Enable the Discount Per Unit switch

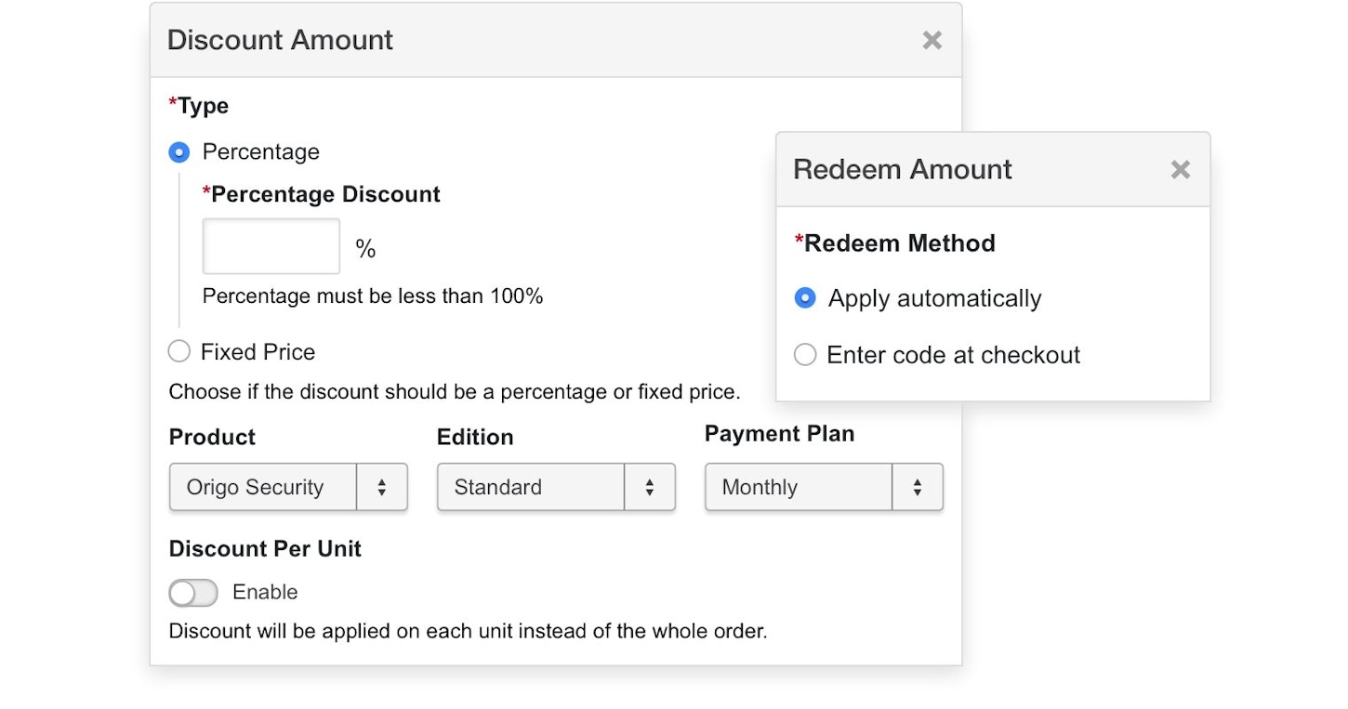[193, 593]
